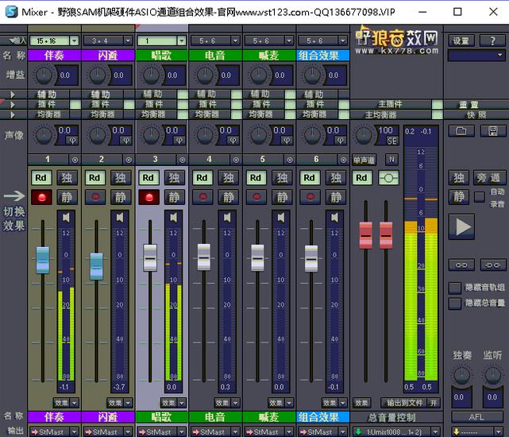This screenshot has height=437, width=509.
Task: Solo the 伴奏 channel
Action: point(67,178)
